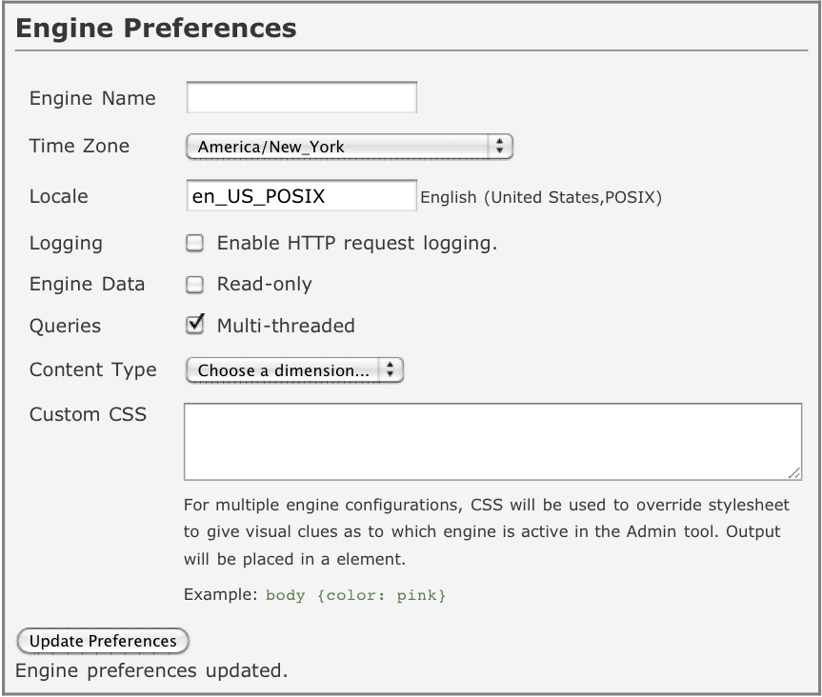Viewport: 822px width, 697px height.
Task: Click the English (United States,POSIX) locale description
Action: [x=541, y=197]
